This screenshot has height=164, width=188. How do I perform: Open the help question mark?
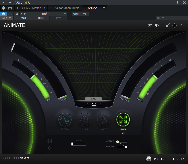181,25
